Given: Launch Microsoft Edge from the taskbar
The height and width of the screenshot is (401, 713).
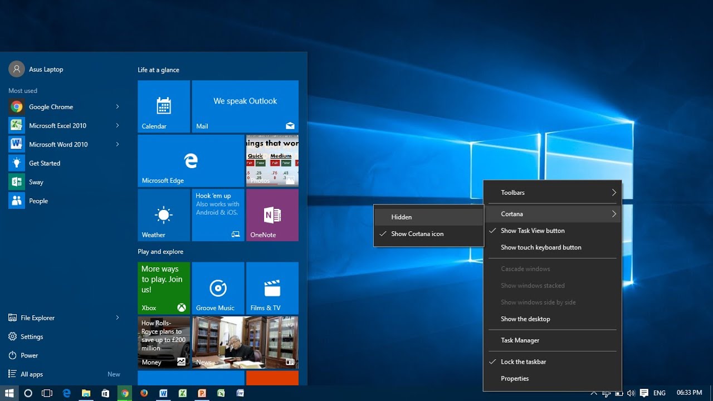Looking at the screenshot, I should click(67, 393).
